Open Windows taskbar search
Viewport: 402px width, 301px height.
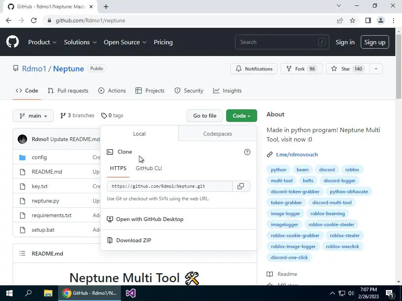[x=28, y=293]
